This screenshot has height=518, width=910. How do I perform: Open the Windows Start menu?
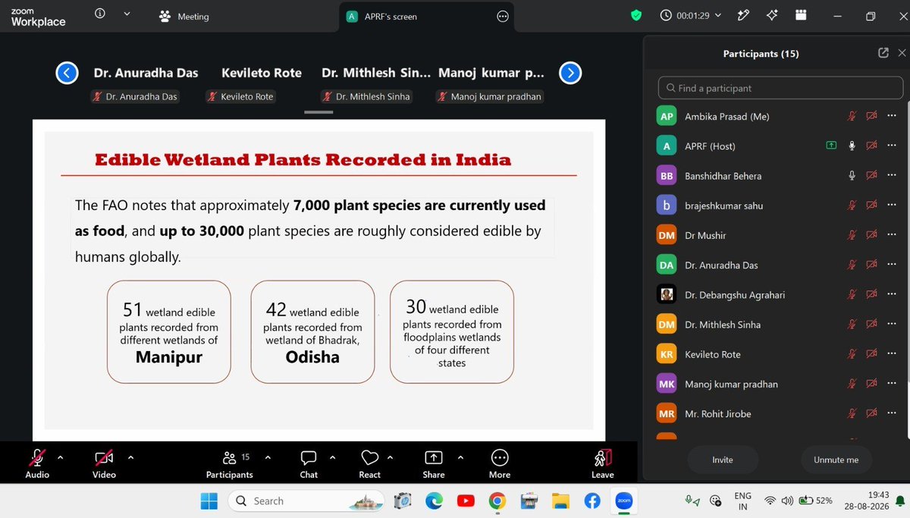(208, 501)
